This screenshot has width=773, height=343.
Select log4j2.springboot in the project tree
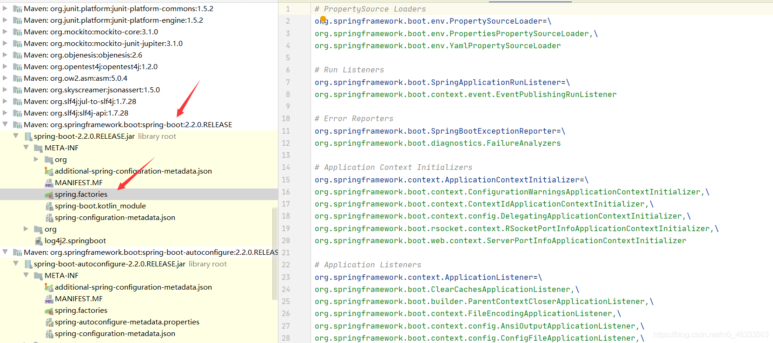point(139,240)
